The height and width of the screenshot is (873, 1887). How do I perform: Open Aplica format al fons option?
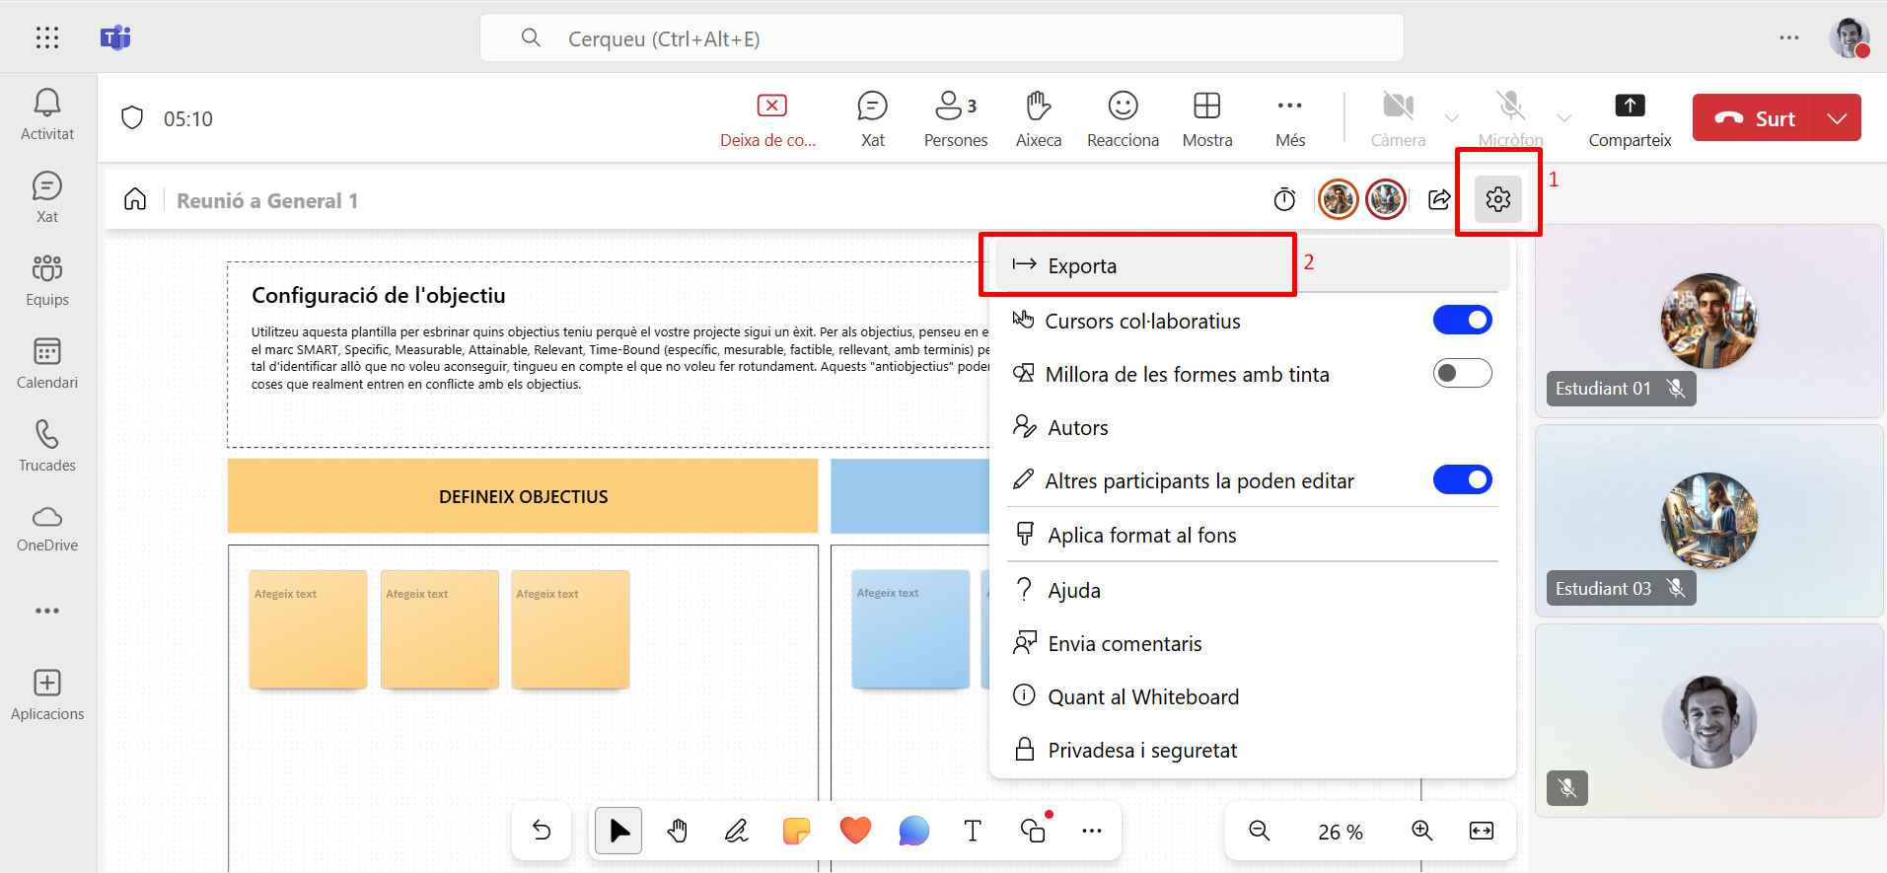(x=1141, y=536)
